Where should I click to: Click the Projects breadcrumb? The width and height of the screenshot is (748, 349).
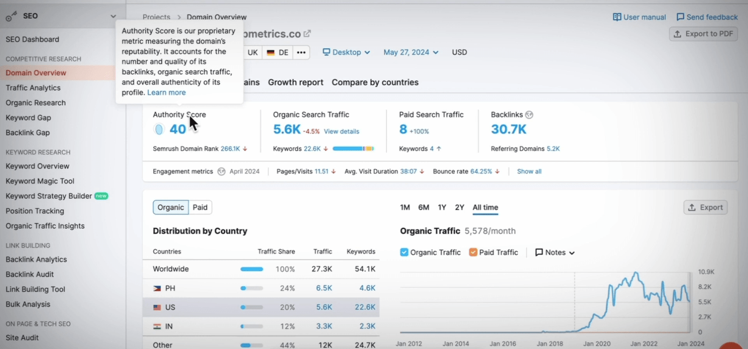pos(156,17)
